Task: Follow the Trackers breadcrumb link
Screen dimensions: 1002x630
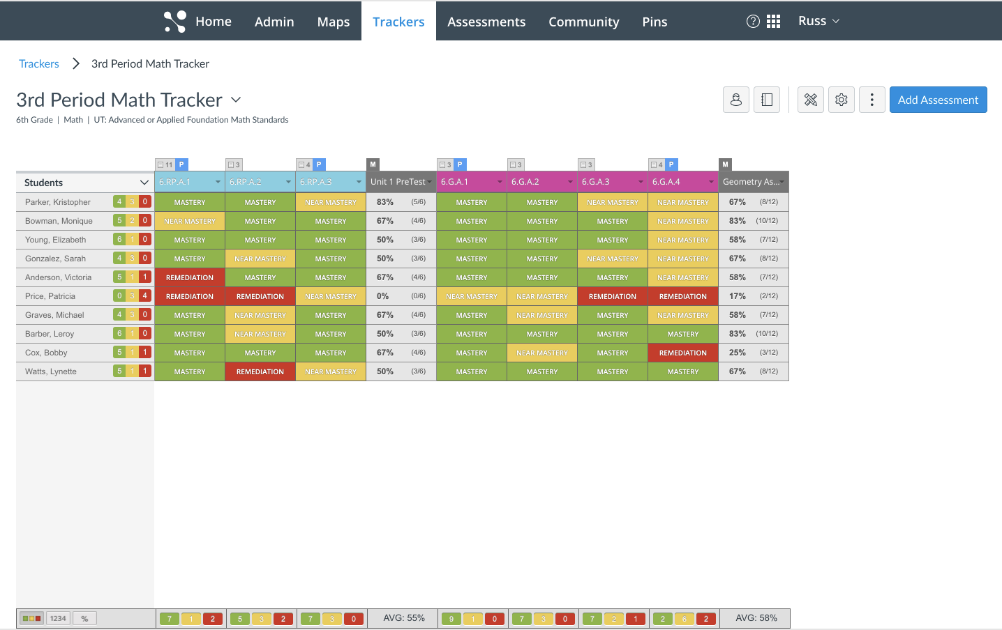Action: (39, 63)
